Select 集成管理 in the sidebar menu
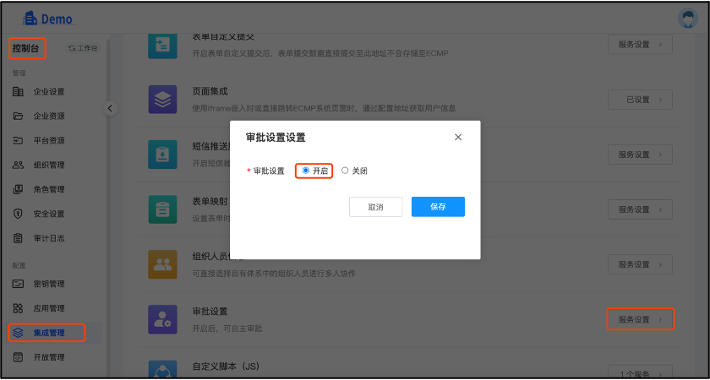 point(48,333)
